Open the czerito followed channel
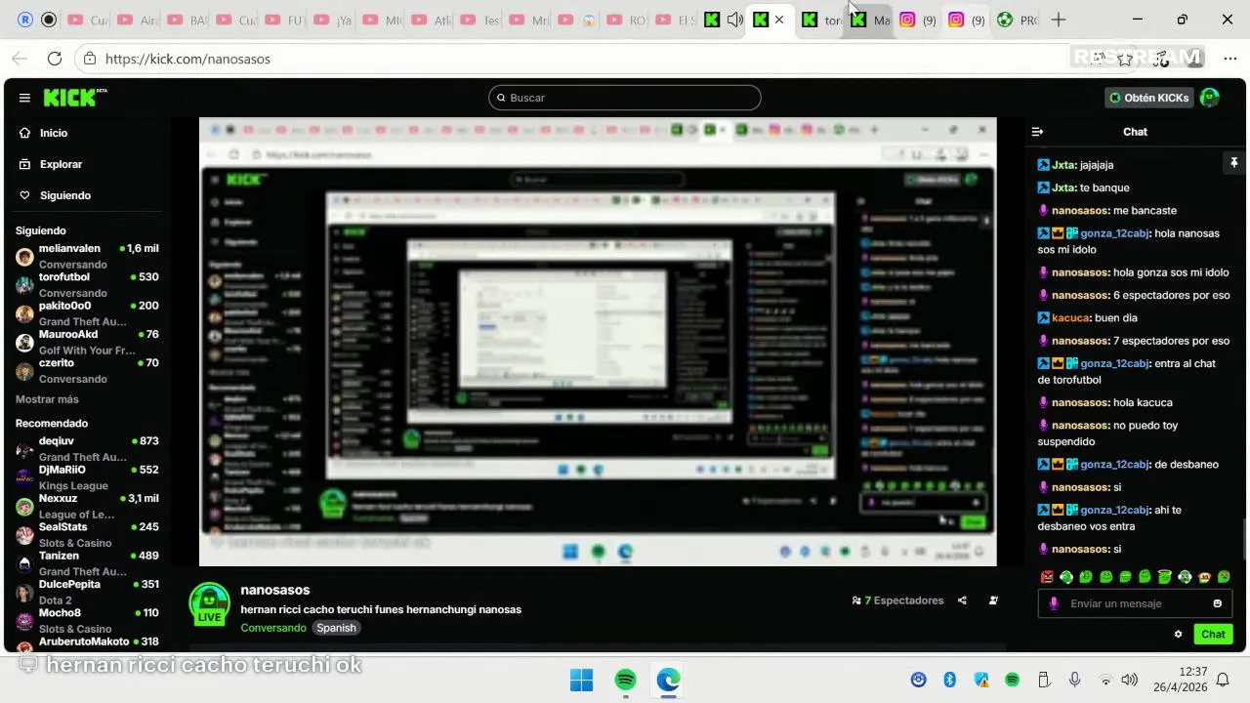This screenshot has height=703, width=1250. click(x=87, y=371)
